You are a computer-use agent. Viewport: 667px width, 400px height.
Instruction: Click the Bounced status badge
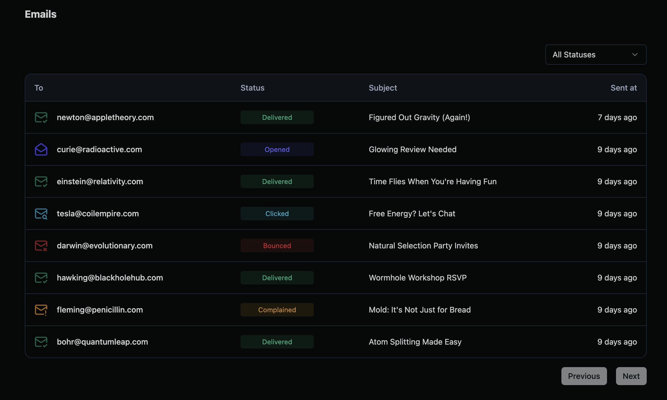277,246
